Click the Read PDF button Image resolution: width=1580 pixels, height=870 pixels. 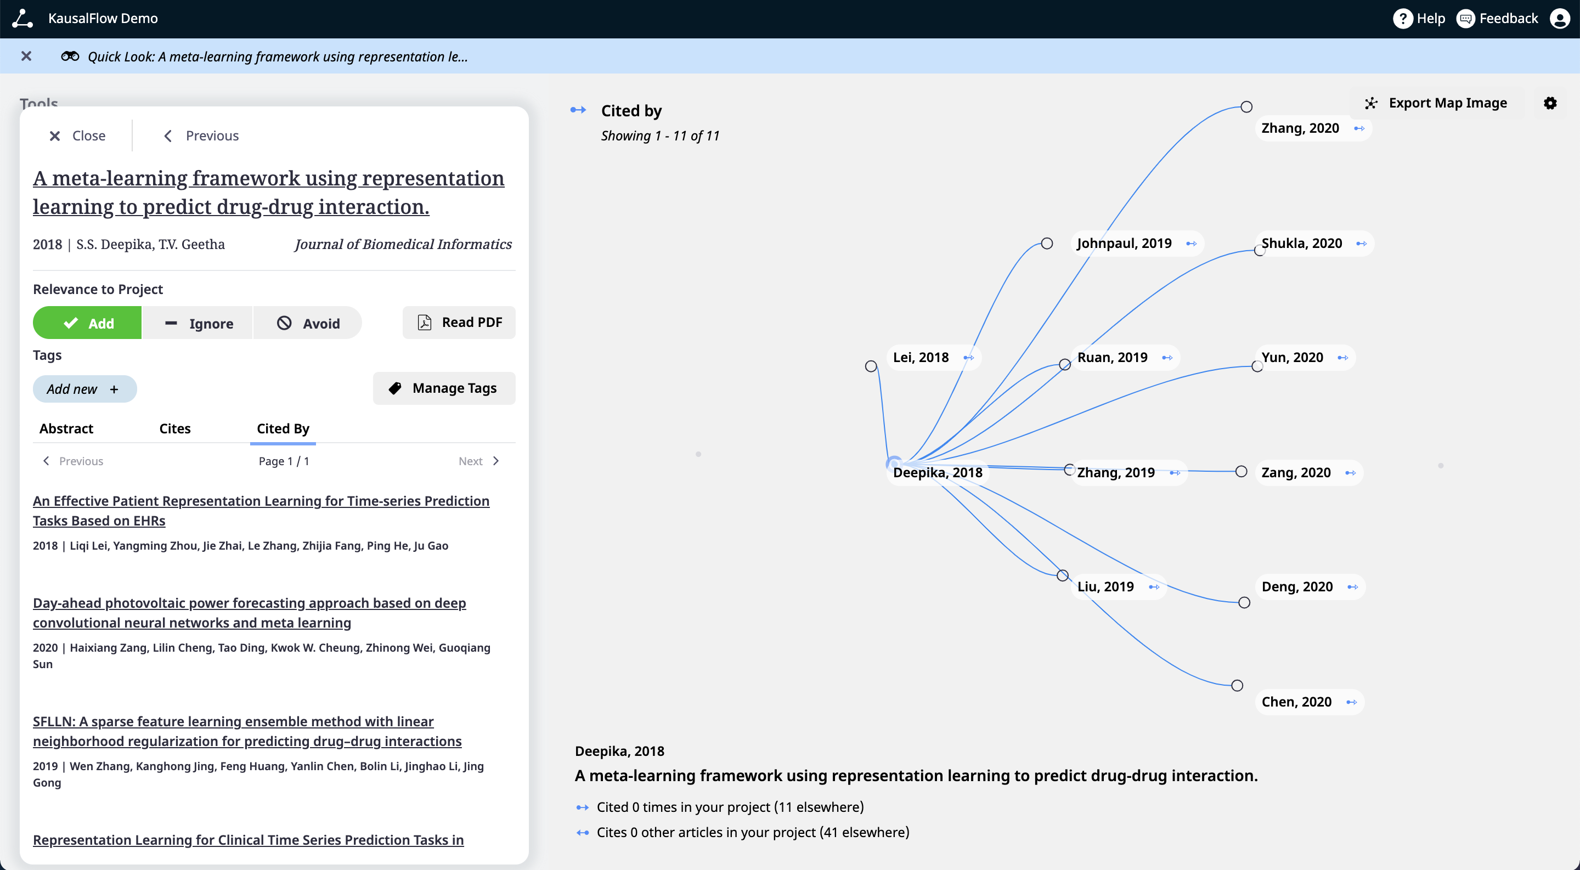pyautogui.click(x=459, y=322)
